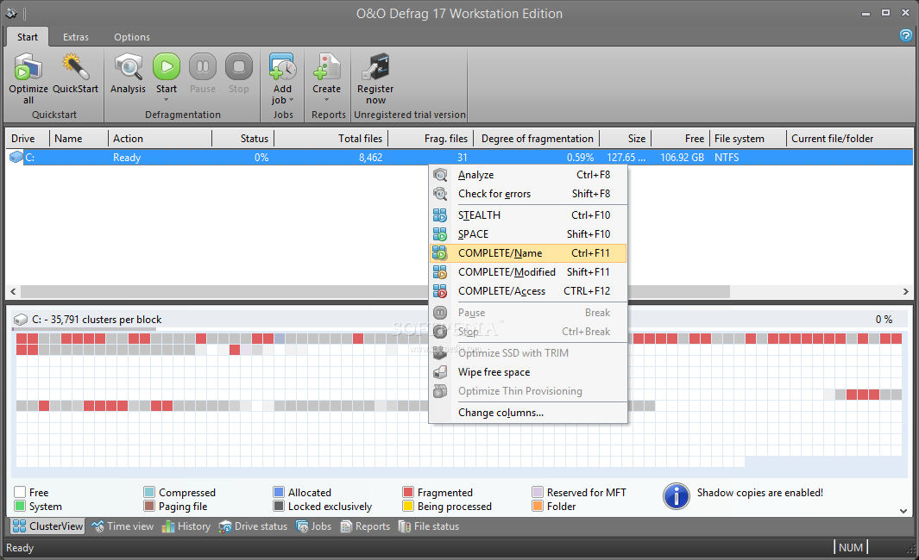
Task: Choose STEALTH defragmentation method
Action: tap(479, 215)
